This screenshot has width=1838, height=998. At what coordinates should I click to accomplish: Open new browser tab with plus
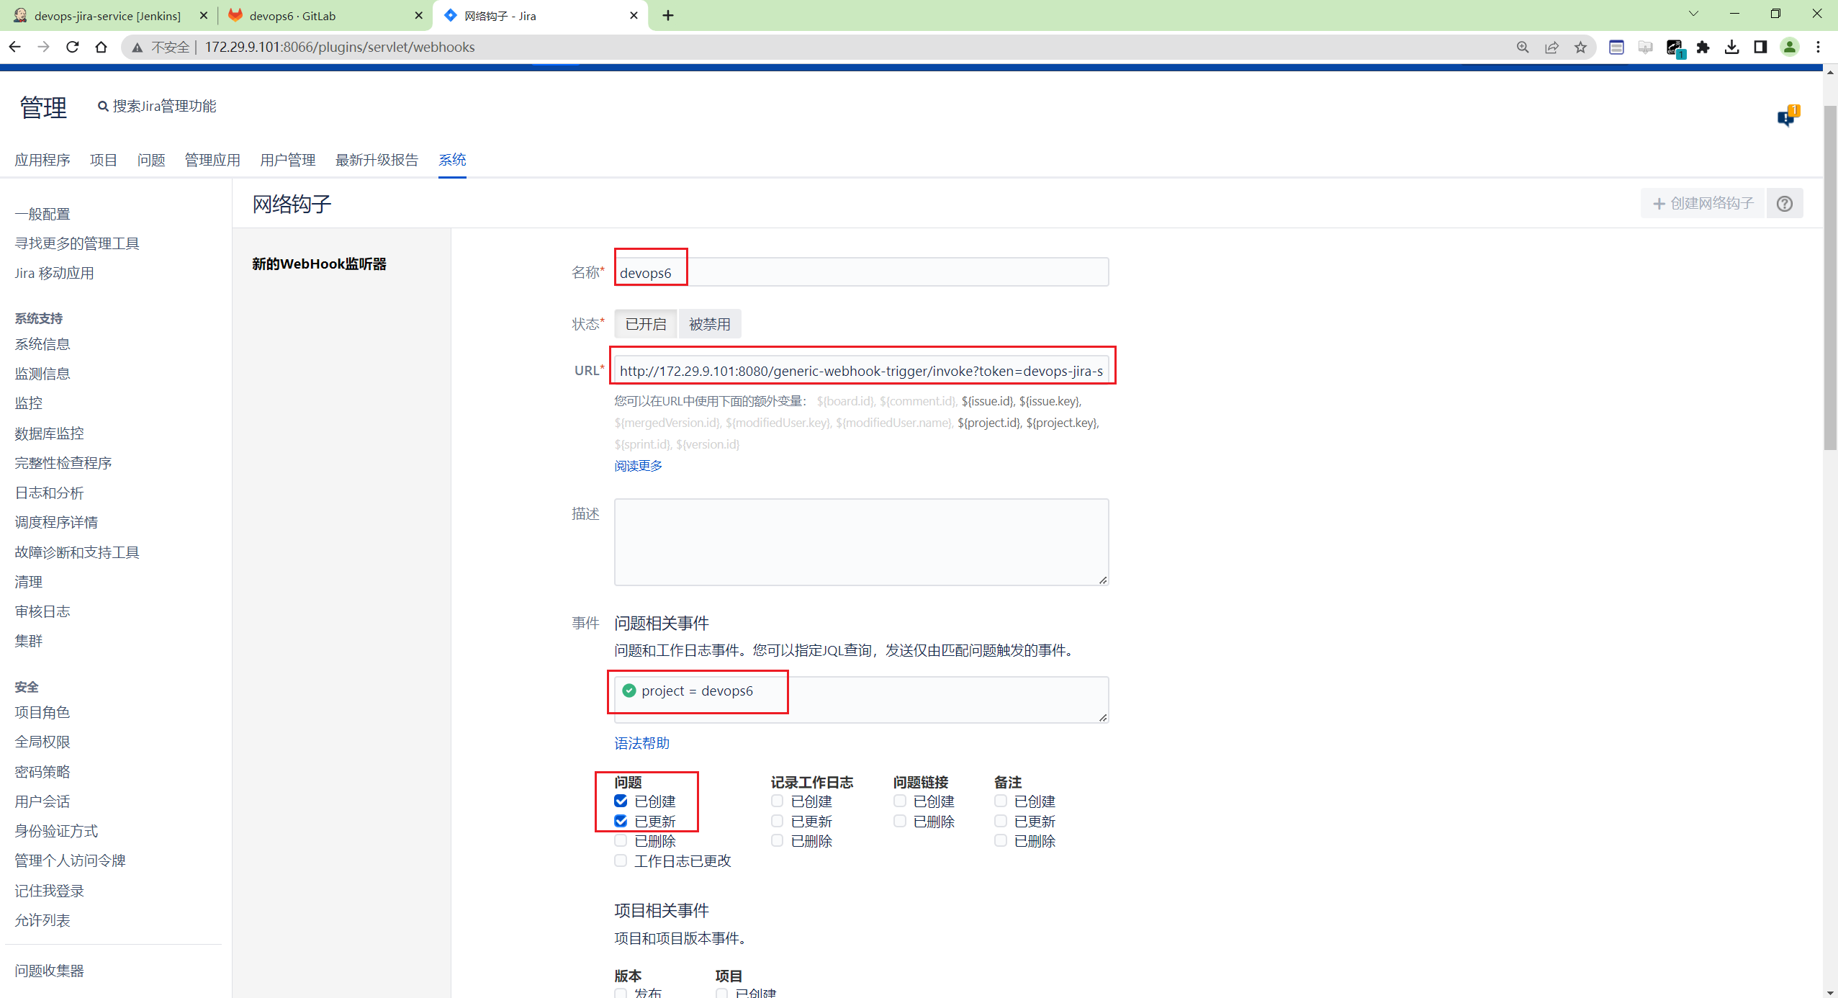click(668, 15)
